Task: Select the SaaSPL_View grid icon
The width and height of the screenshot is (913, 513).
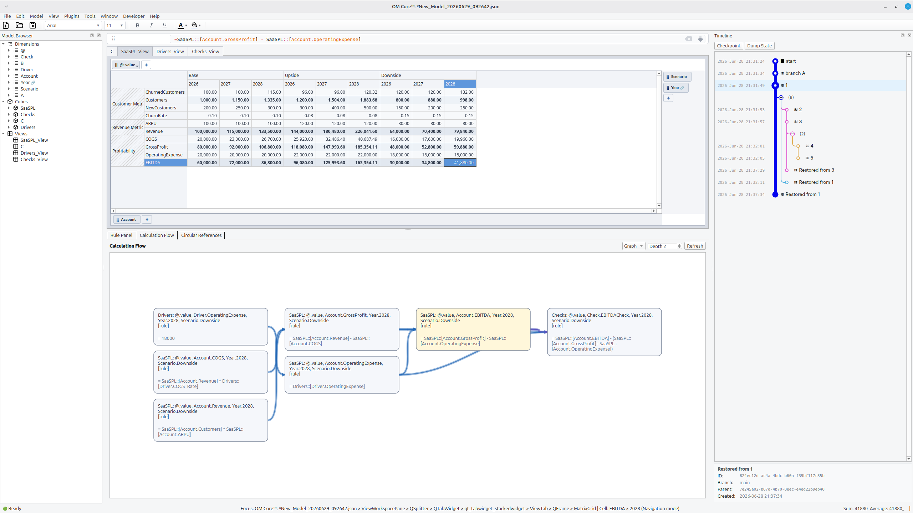Action: (x=16, y=140)
